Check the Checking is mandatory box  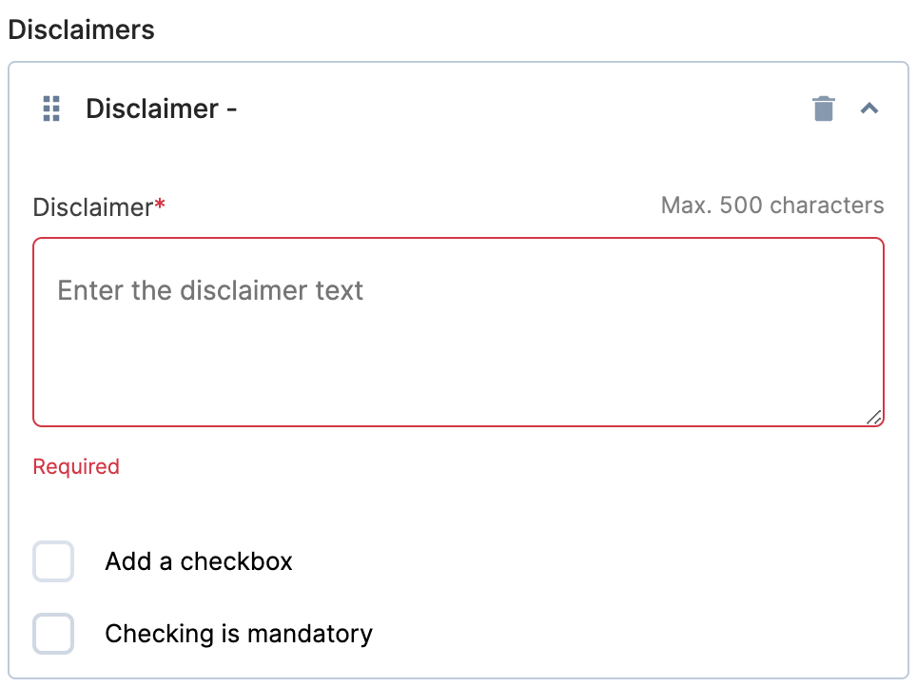click(53, 634)
